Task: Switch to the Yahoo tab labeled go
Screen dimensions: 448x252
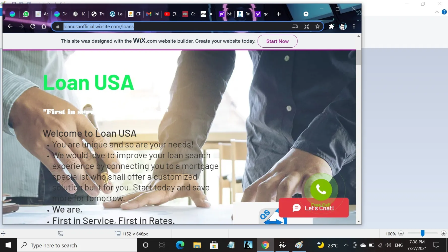Action: pos(262,14)
